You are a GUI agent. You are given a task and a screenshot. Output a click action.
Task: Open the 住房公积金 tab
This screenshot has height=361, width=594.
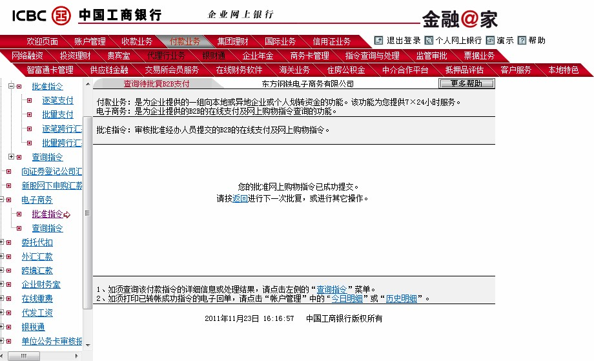346,70
